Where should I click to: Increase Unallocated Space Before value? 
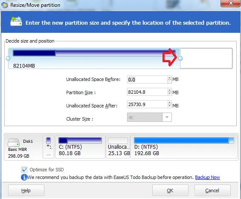tap(169, 78)
